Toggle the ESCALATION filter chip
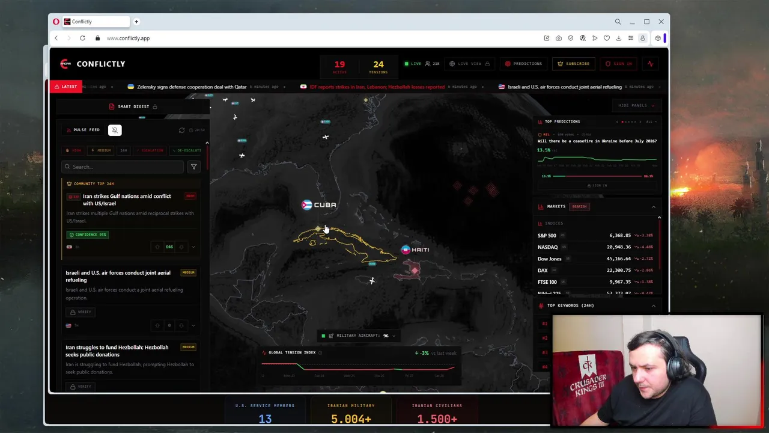Viewport: 769px width, 433px height. click(150, 150)
